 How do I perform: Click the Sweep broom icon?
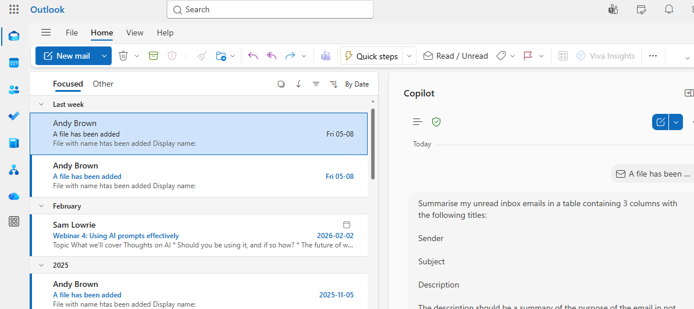[x=202, y=56]
